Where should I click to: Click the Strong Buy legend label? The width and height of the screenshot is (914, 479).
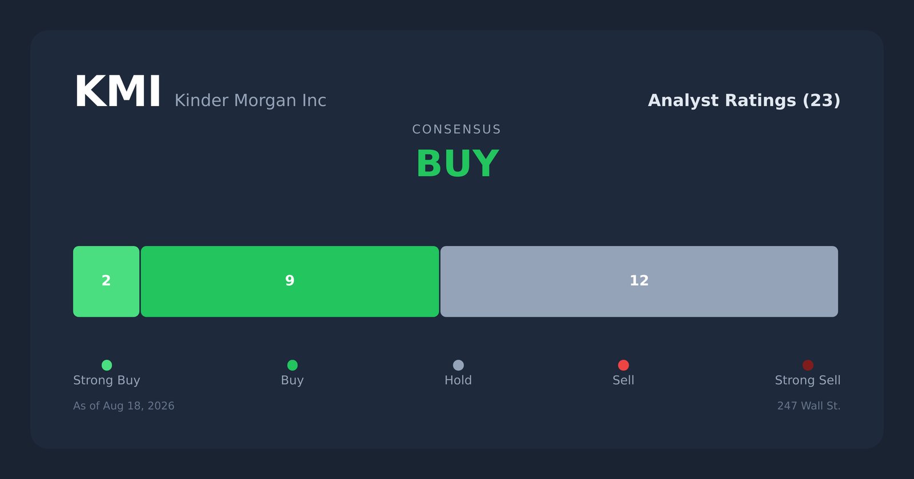[107, 380]
